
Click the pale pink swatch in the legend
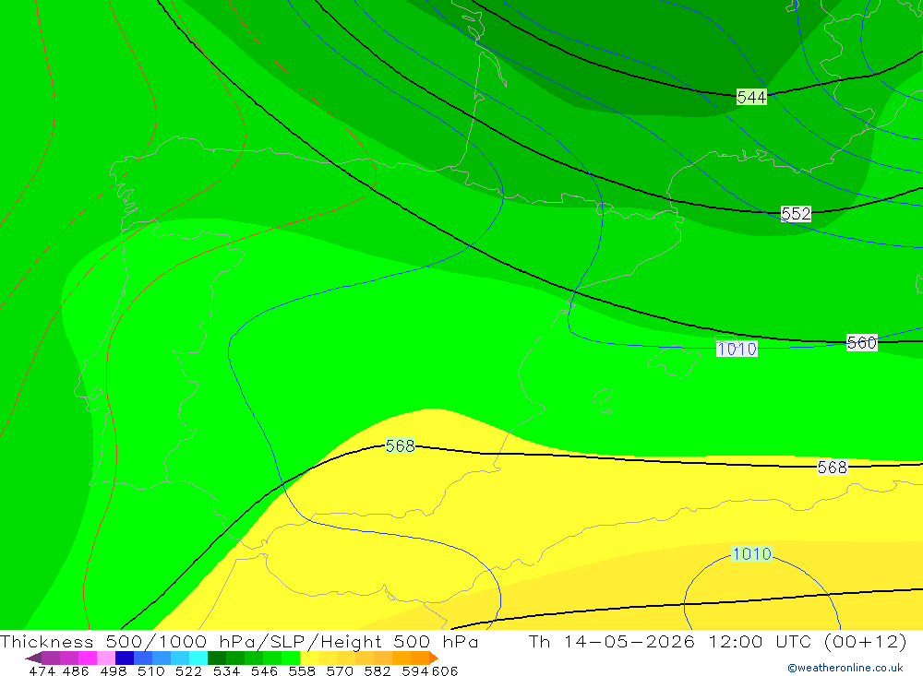point(104,658)
